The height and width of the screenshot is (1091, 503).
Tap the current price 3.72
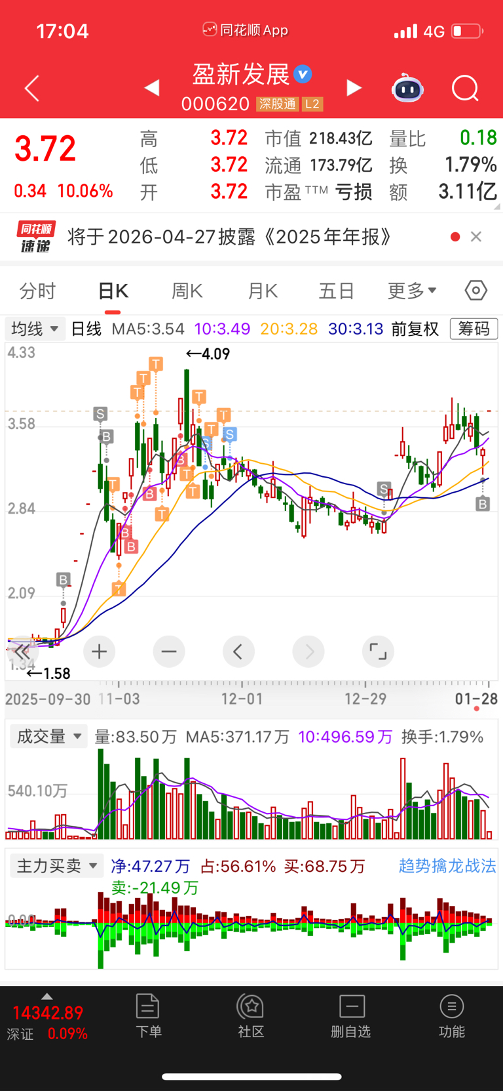click(46, 149)
